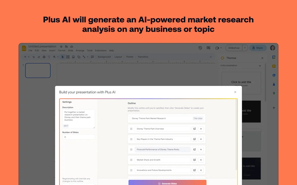This screenshot has width=297, height=185.
Task: Select the Insert shape icon
Action: (x=79, y=57)
